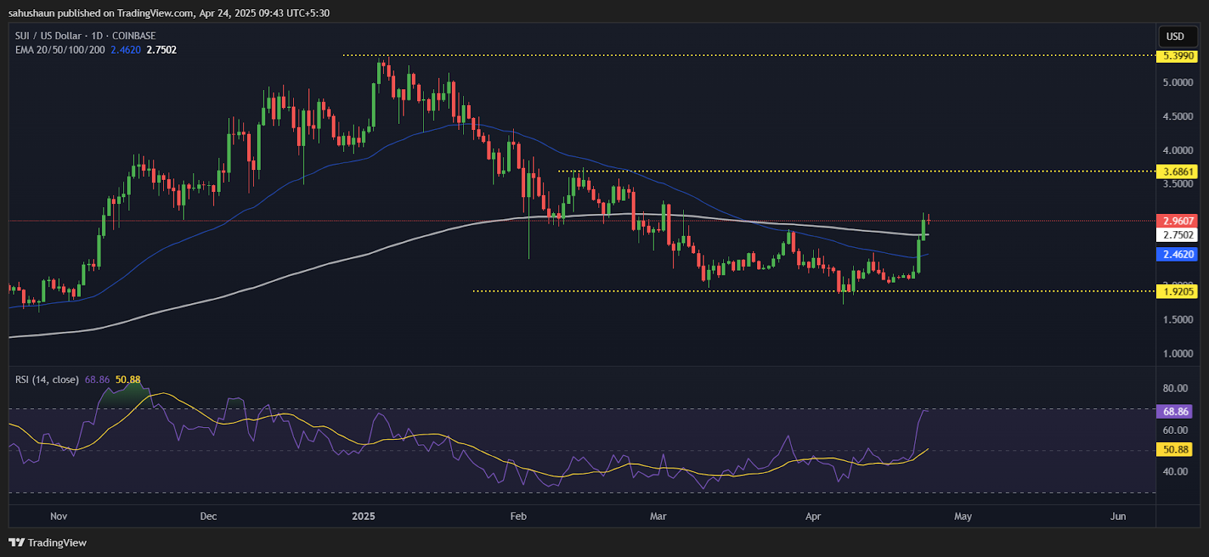
Task: Click the 2025 label on time axis
Action: pos(363,516)
